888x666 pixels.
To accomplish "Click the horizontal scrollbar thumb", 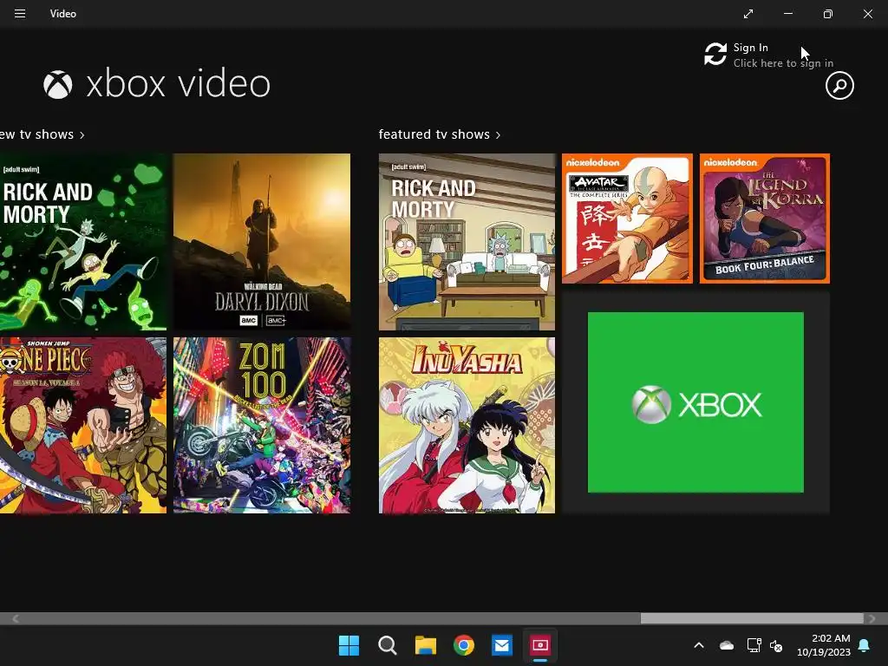I will point(752,618).
